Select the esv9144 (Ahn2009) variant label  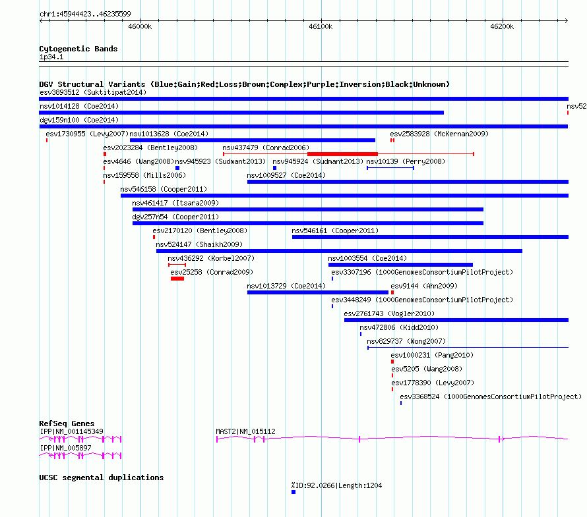424,286
